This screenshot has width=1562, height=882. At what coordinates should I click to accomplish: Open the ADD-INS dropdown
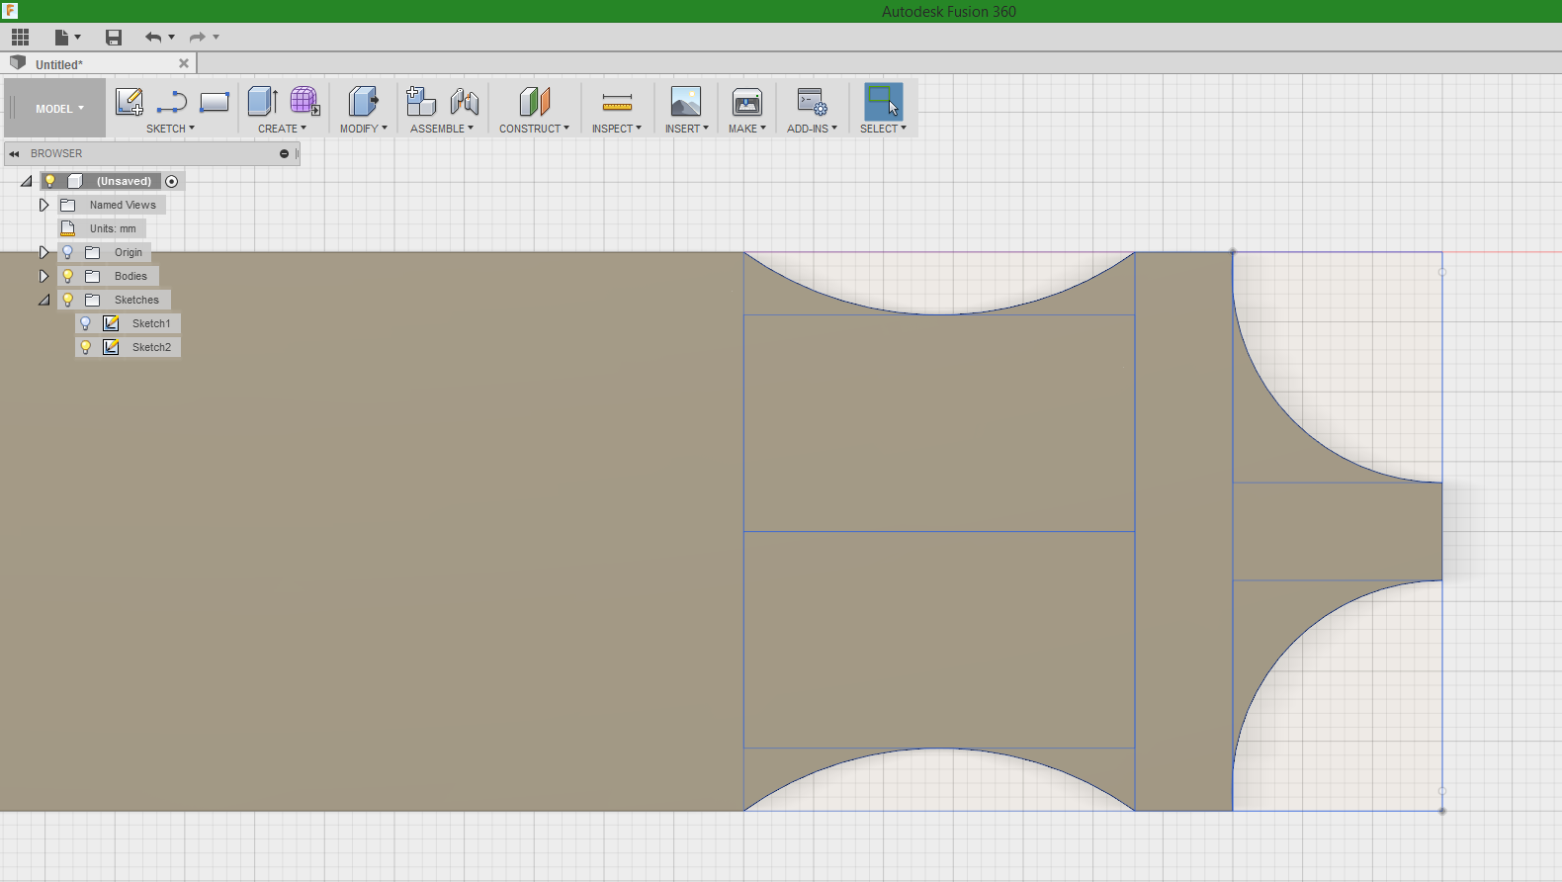(x=813, y=129)
